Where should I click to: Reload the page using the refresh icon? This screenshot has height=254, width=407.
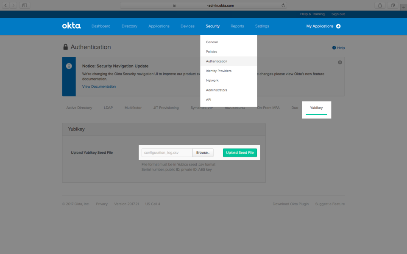pos(283,6)
